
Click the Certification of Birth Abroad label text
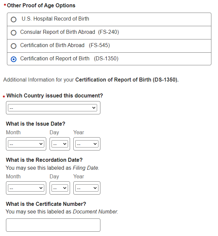click(65, 45)
